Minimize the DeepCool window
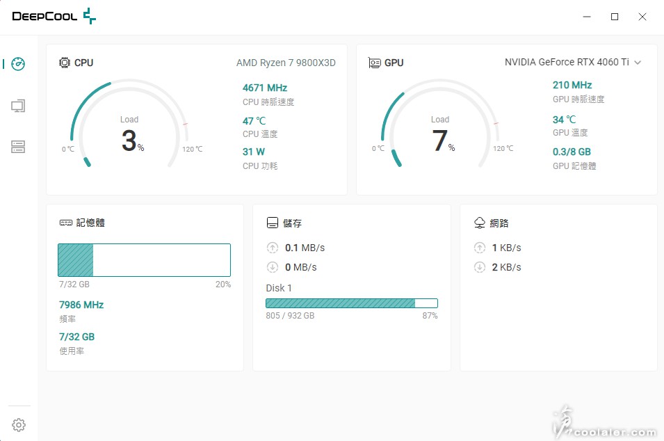The width and height of the screenshot is (664, 441). (587, 17)
